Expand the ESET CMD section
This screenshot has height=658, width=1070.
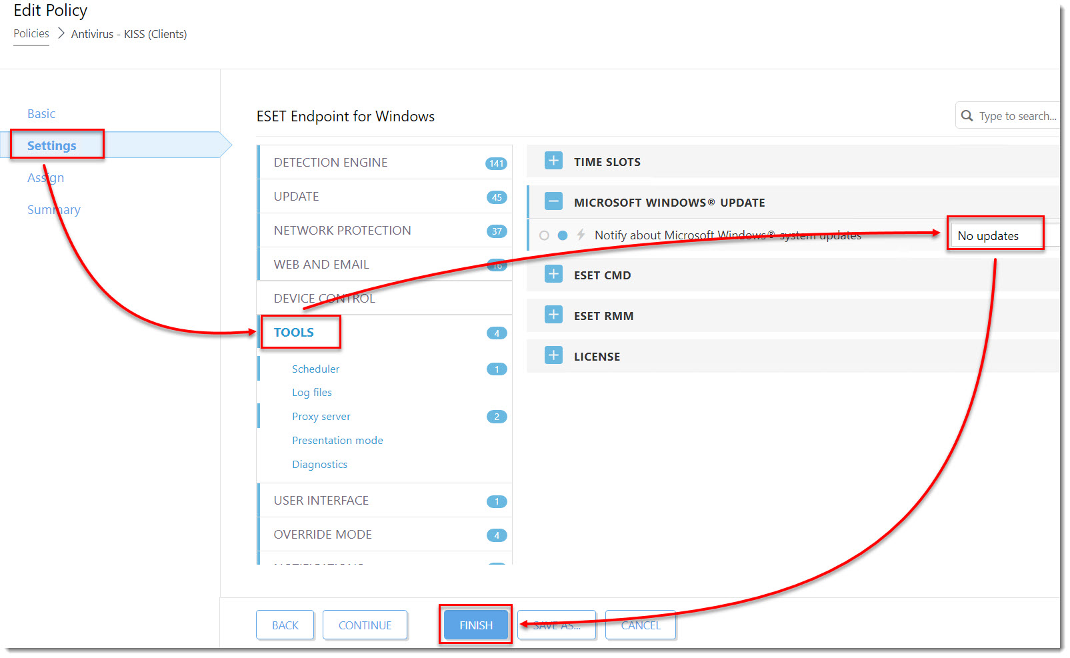[553, 275]
